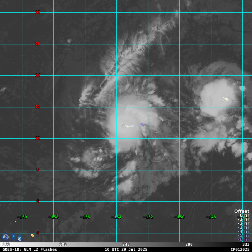Select the -6 hr offset legend entry

coord(243,239)
